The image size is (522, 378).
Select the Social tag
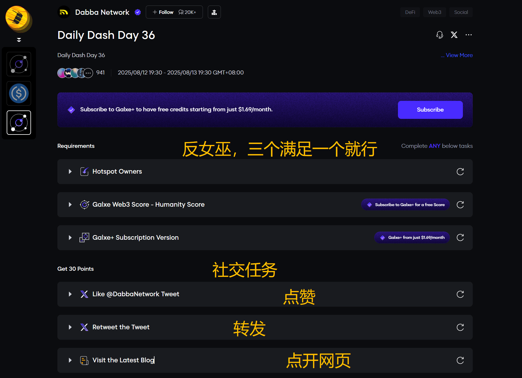pyautogui.click(x=461, y=12)
